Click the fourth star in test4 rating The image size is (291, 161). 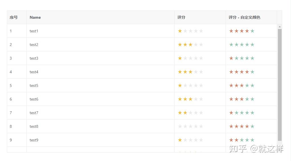pos(196,72)
